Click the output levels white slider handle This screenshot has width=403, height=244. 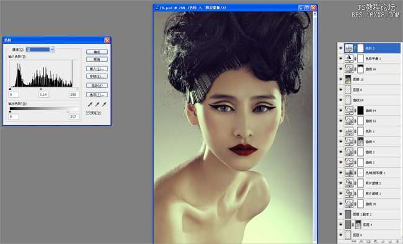(x=68, y=111)
